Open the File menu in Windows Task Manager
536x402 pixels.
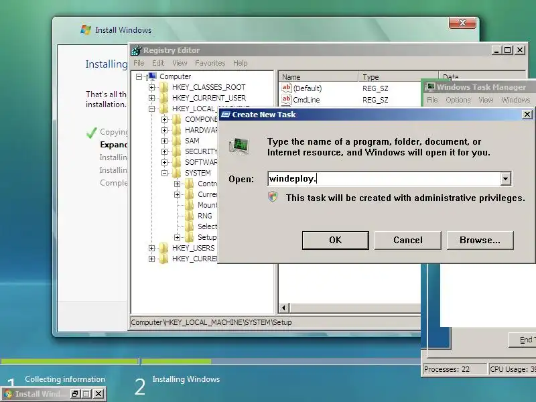432,100
